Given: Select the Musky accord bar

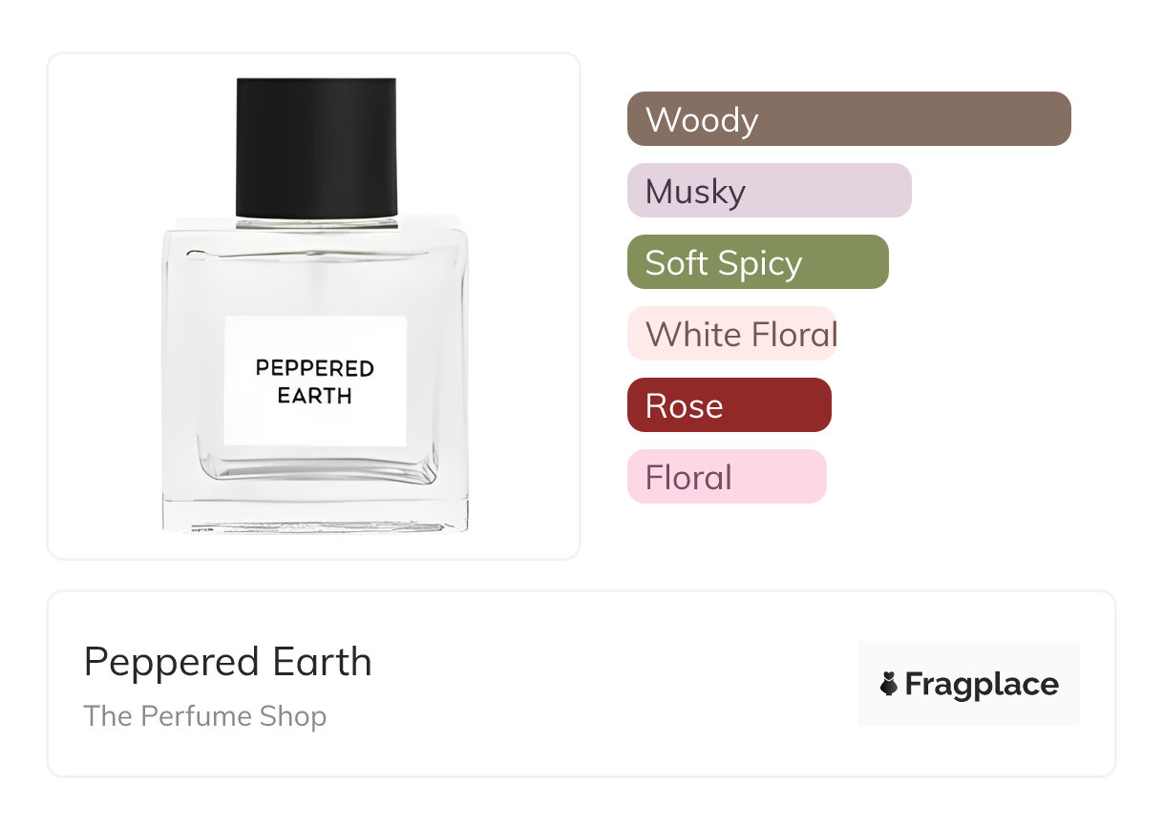Looking at the screenshot, I should coord(770,191).
